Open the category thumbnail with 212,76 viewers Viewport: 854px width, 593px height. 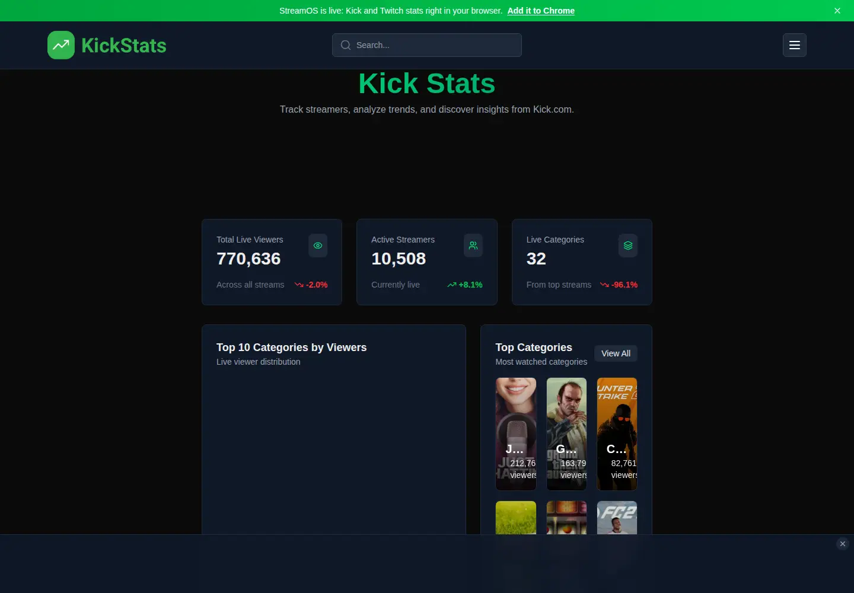point(516,434)
